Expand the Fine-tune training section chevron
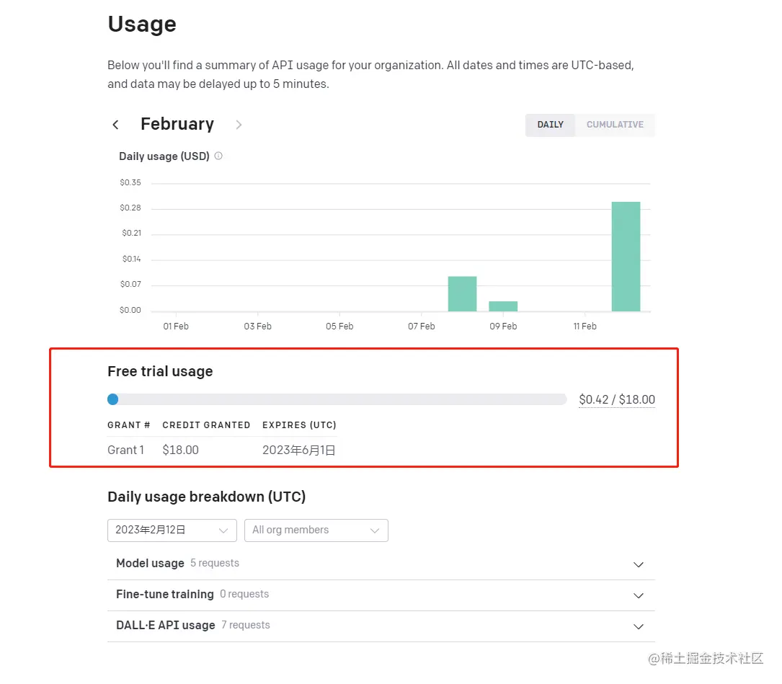The height and width of the screenshot is (684, 782). (x=638, y=595)
